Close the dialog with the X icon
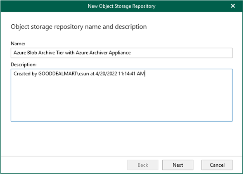Viewport: 244px width, 175px height. click(x=233, y=6)
